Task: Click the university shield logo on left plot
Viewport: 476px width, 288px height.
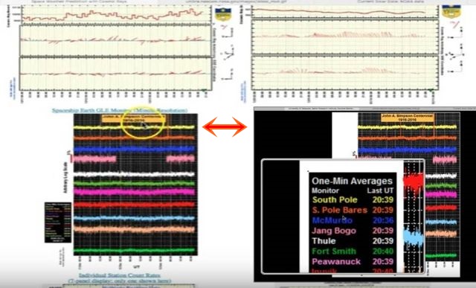Action: pyautogui.click(x=223, y=15)
